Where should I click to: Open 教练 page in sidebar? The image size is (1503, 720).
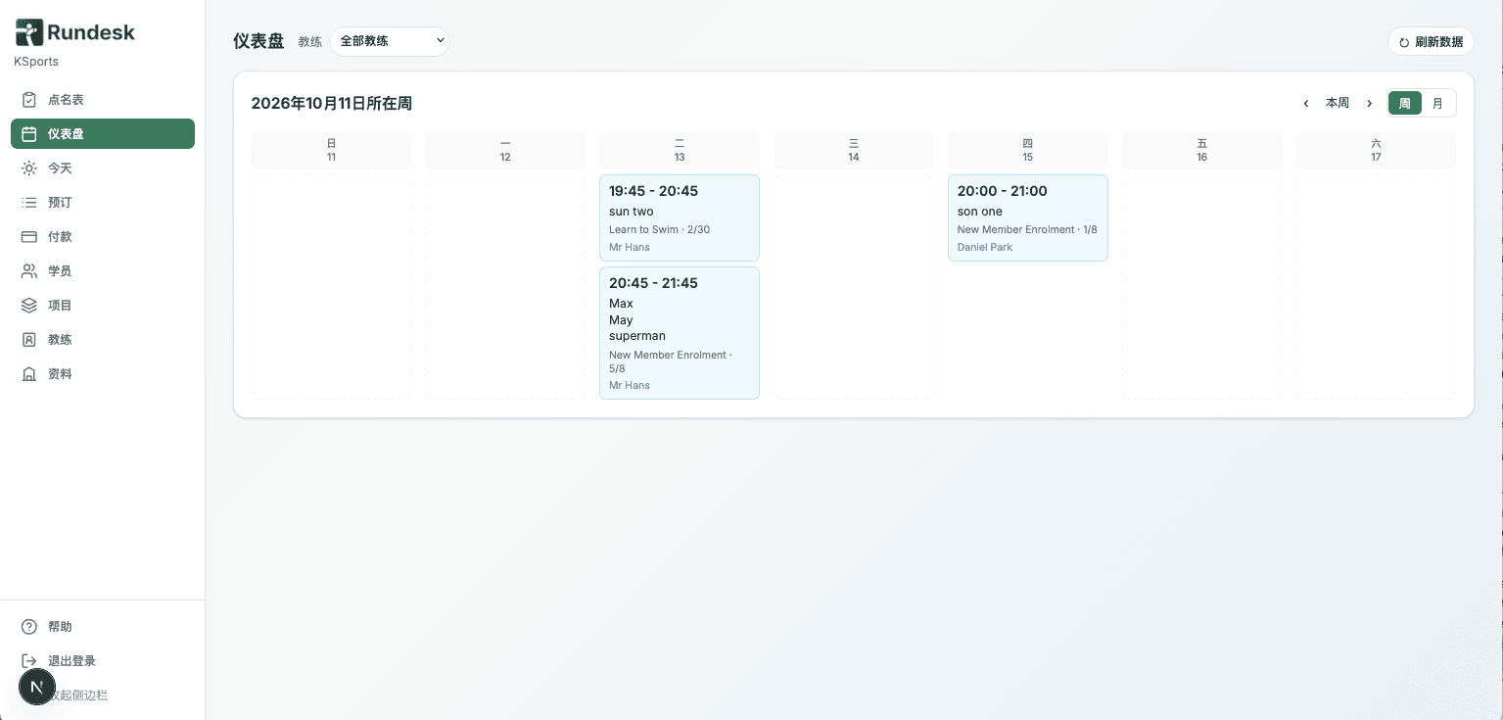pyautogui.click(x=103, y=340)
